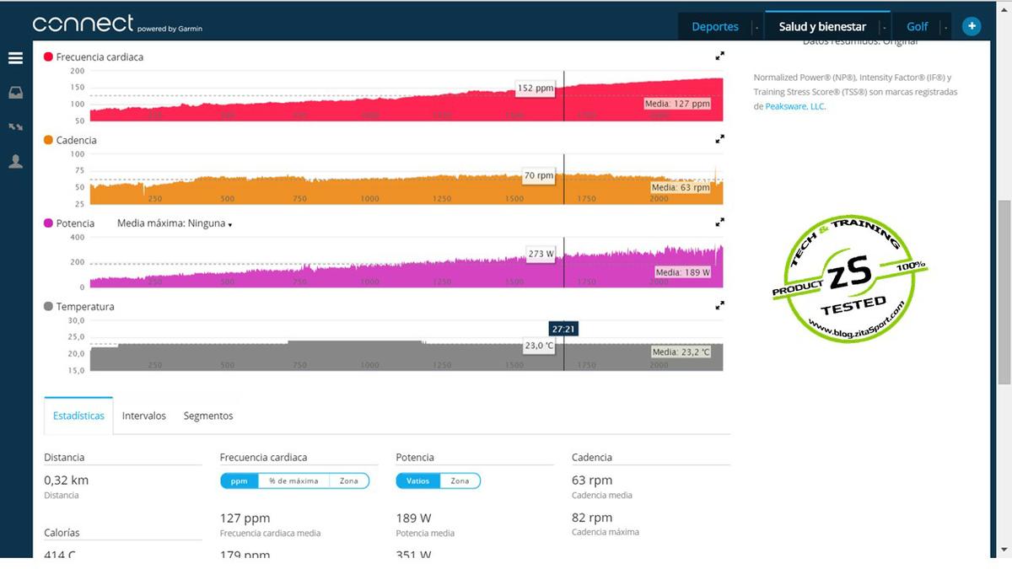Switch heart rate view to % de máxima
Image resolution: width=1012 pixels, height=569 pixels.
coord(293,480)
